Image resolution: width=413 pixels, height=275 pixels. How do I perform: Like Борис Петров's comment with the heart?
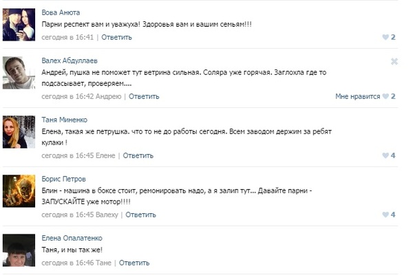(x=385, y=214)
